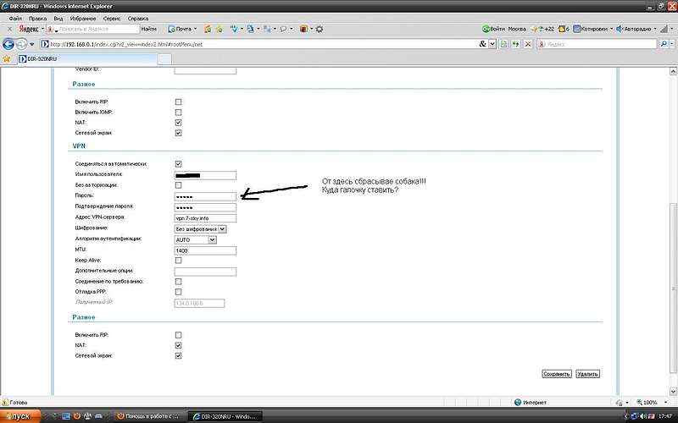The width and height of the screenshot is (678, 423).
Task: Open Yandex Почта mail toolbar button
Action: click(x=182, y=28)
